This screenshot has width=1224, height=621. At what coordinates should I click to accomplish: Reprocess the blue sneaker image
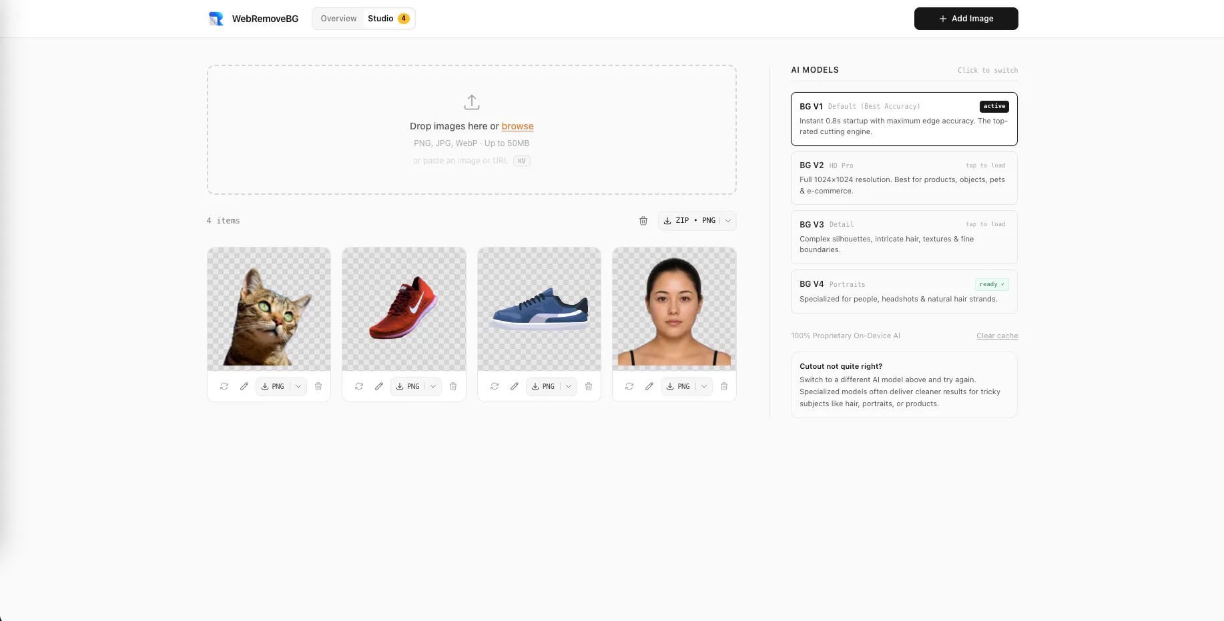(495, 386)
